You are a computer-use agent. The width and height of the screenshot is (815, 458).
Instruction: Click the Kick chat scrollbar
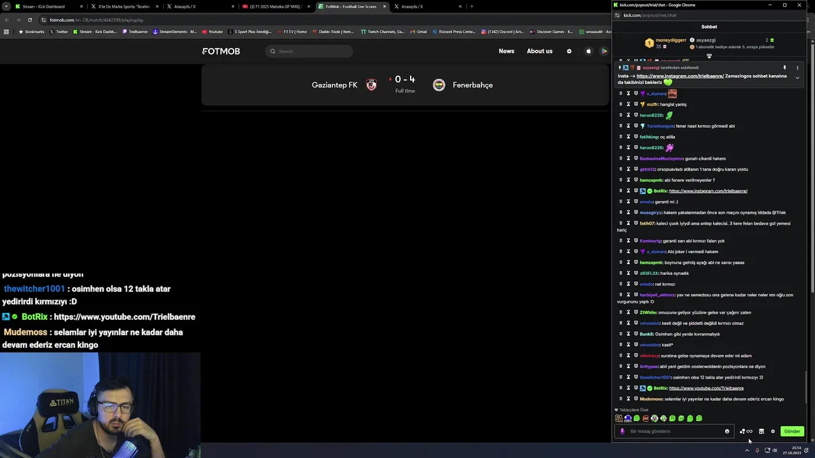pyautogui.click(x=807, y=388)
